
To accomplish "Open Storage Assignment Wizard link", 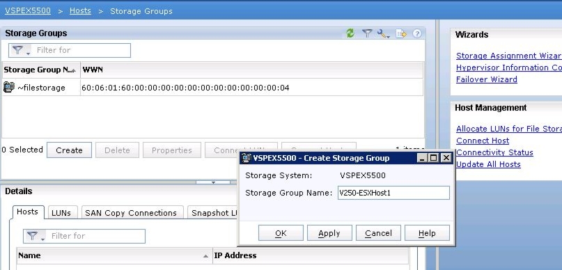I will click(x=509, y=56).
